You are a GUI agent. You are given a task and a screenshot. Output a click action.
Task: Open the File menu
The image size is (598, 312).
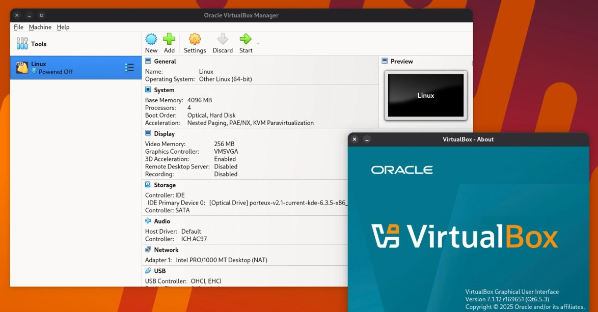tap(18, 27)
